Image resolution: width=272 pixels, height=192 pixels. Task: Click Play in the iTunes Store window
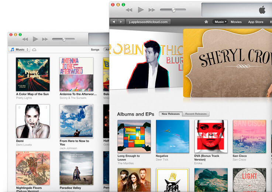click(x=141, y=10)
